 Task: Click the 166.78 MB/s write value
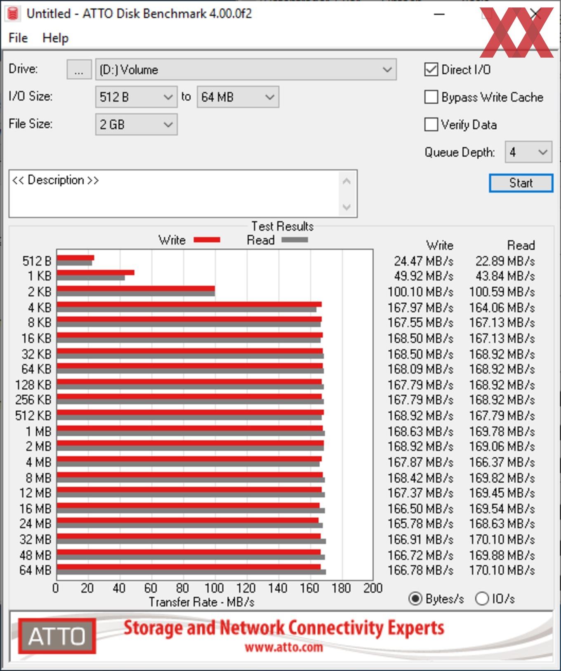[x=420, y=570]
